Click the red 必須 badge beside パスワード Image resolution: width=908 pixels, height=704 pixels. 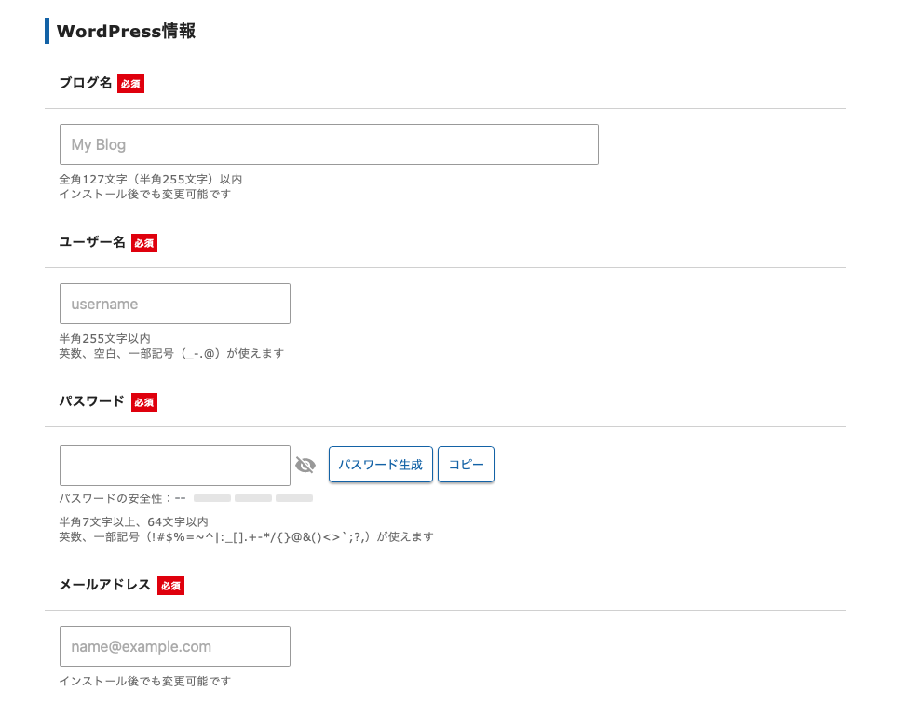pos(144,402)
